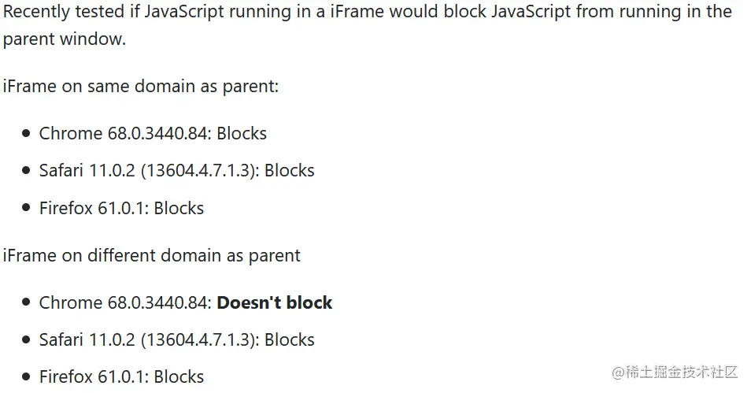Viewport: 751px width, 393px height.
Task: Click the 'iFrame on same domain as parent' heading
Action: pos(141,87)
